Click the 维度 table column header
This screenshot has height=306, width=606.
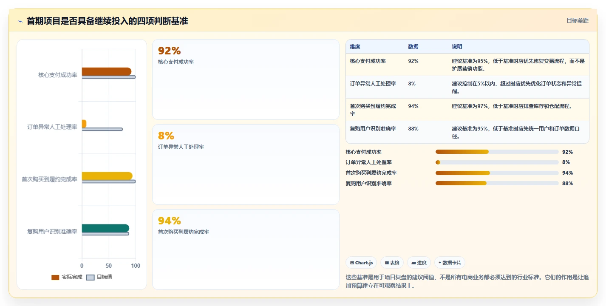tap(355, 46)
